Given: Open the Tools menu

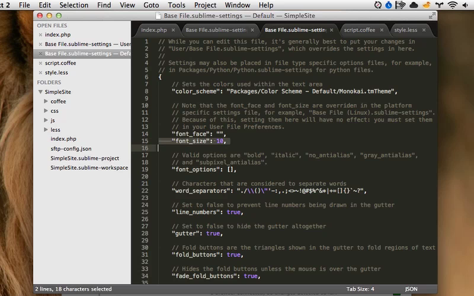Looking at the screenshot, I should [177, 5].
